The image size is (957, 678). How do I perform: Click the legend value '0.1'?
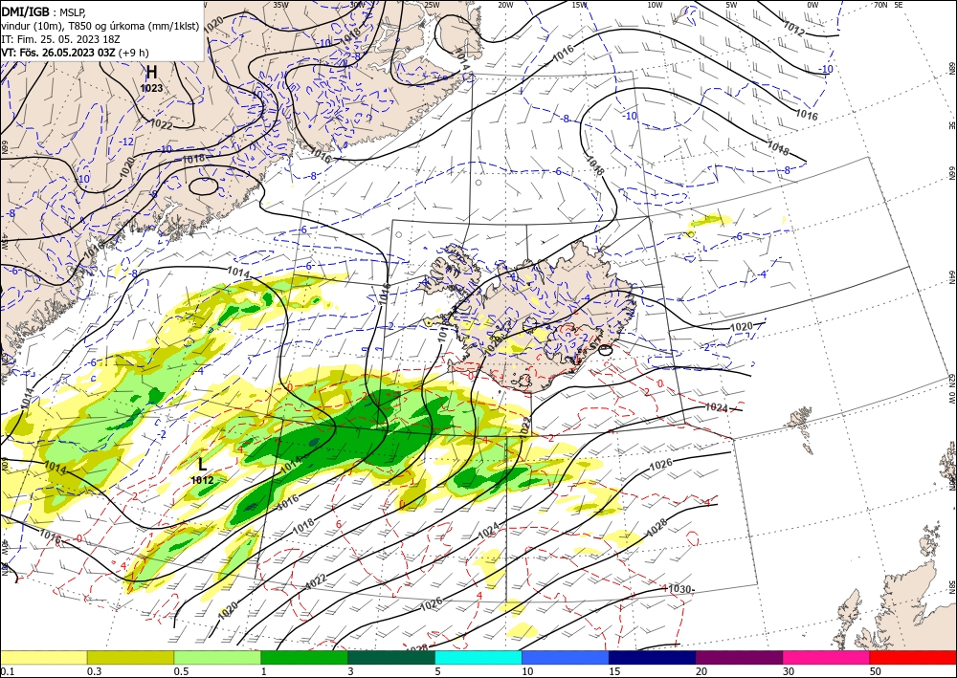7,671
